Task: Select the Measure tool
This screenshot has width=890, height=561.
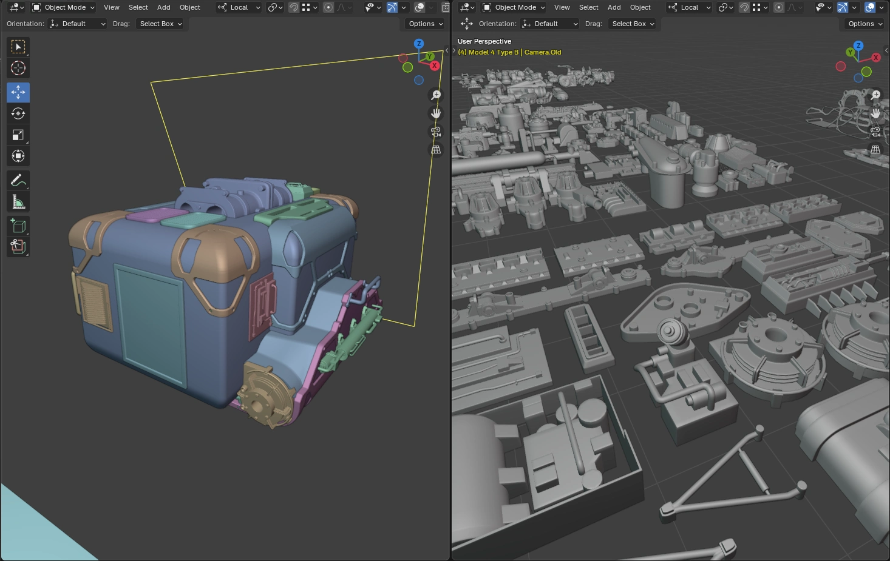Action: pos(18,202)
